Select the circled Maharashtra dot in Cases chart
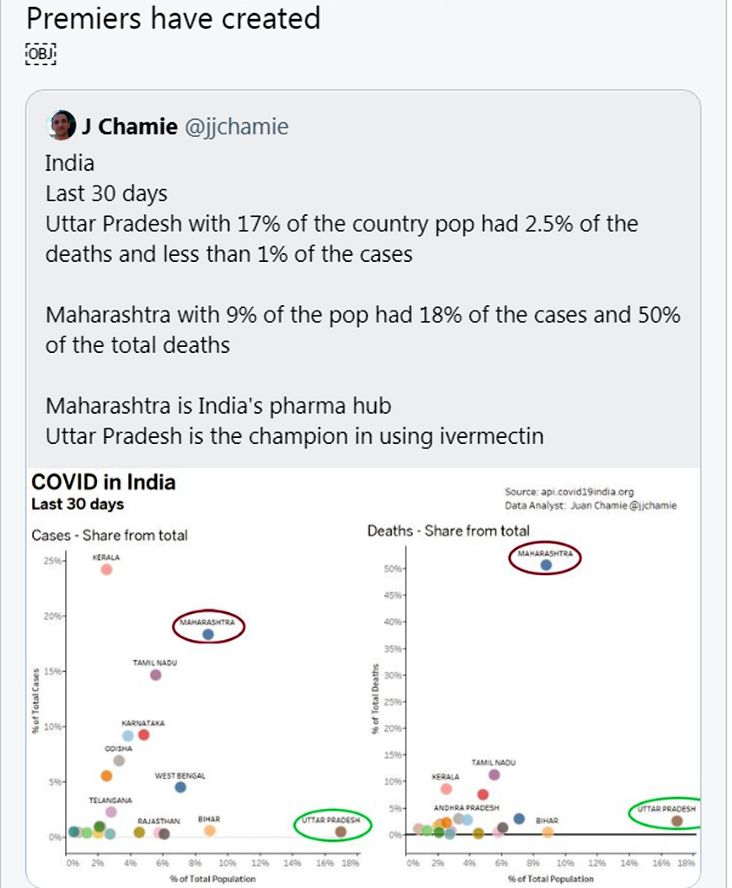732x888 pixels. [x=208, y=635]
